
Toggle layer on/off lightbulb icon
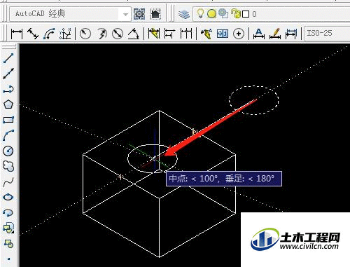[x=200, y=14]
